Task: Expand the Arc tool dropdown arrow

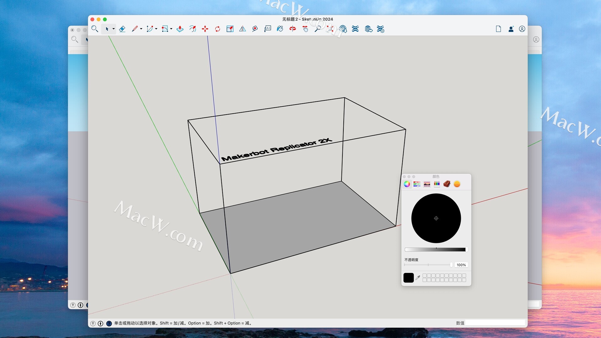Action: tap(156, 29)
